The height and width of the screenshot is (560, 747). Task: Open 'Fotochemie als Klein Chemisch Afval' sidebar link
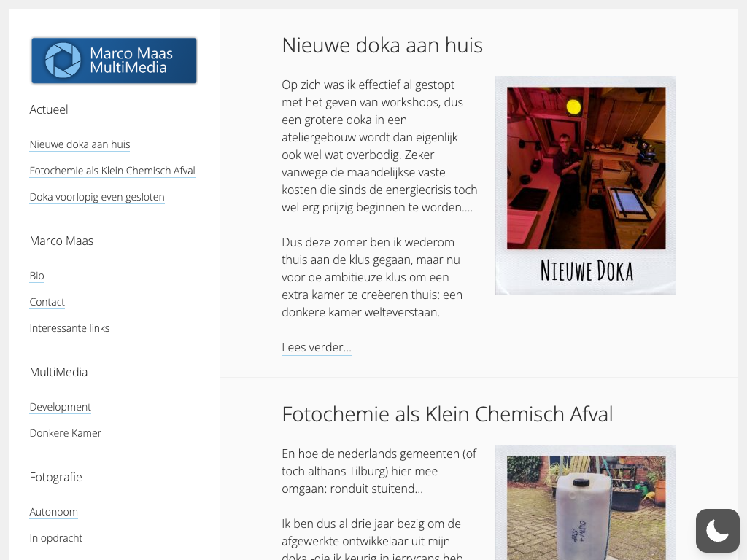112,171
